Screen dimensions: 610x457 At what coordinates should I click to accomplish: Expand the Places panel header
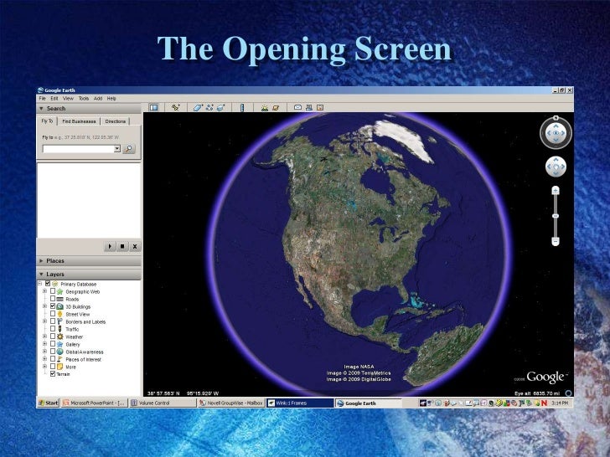[89, 261]
